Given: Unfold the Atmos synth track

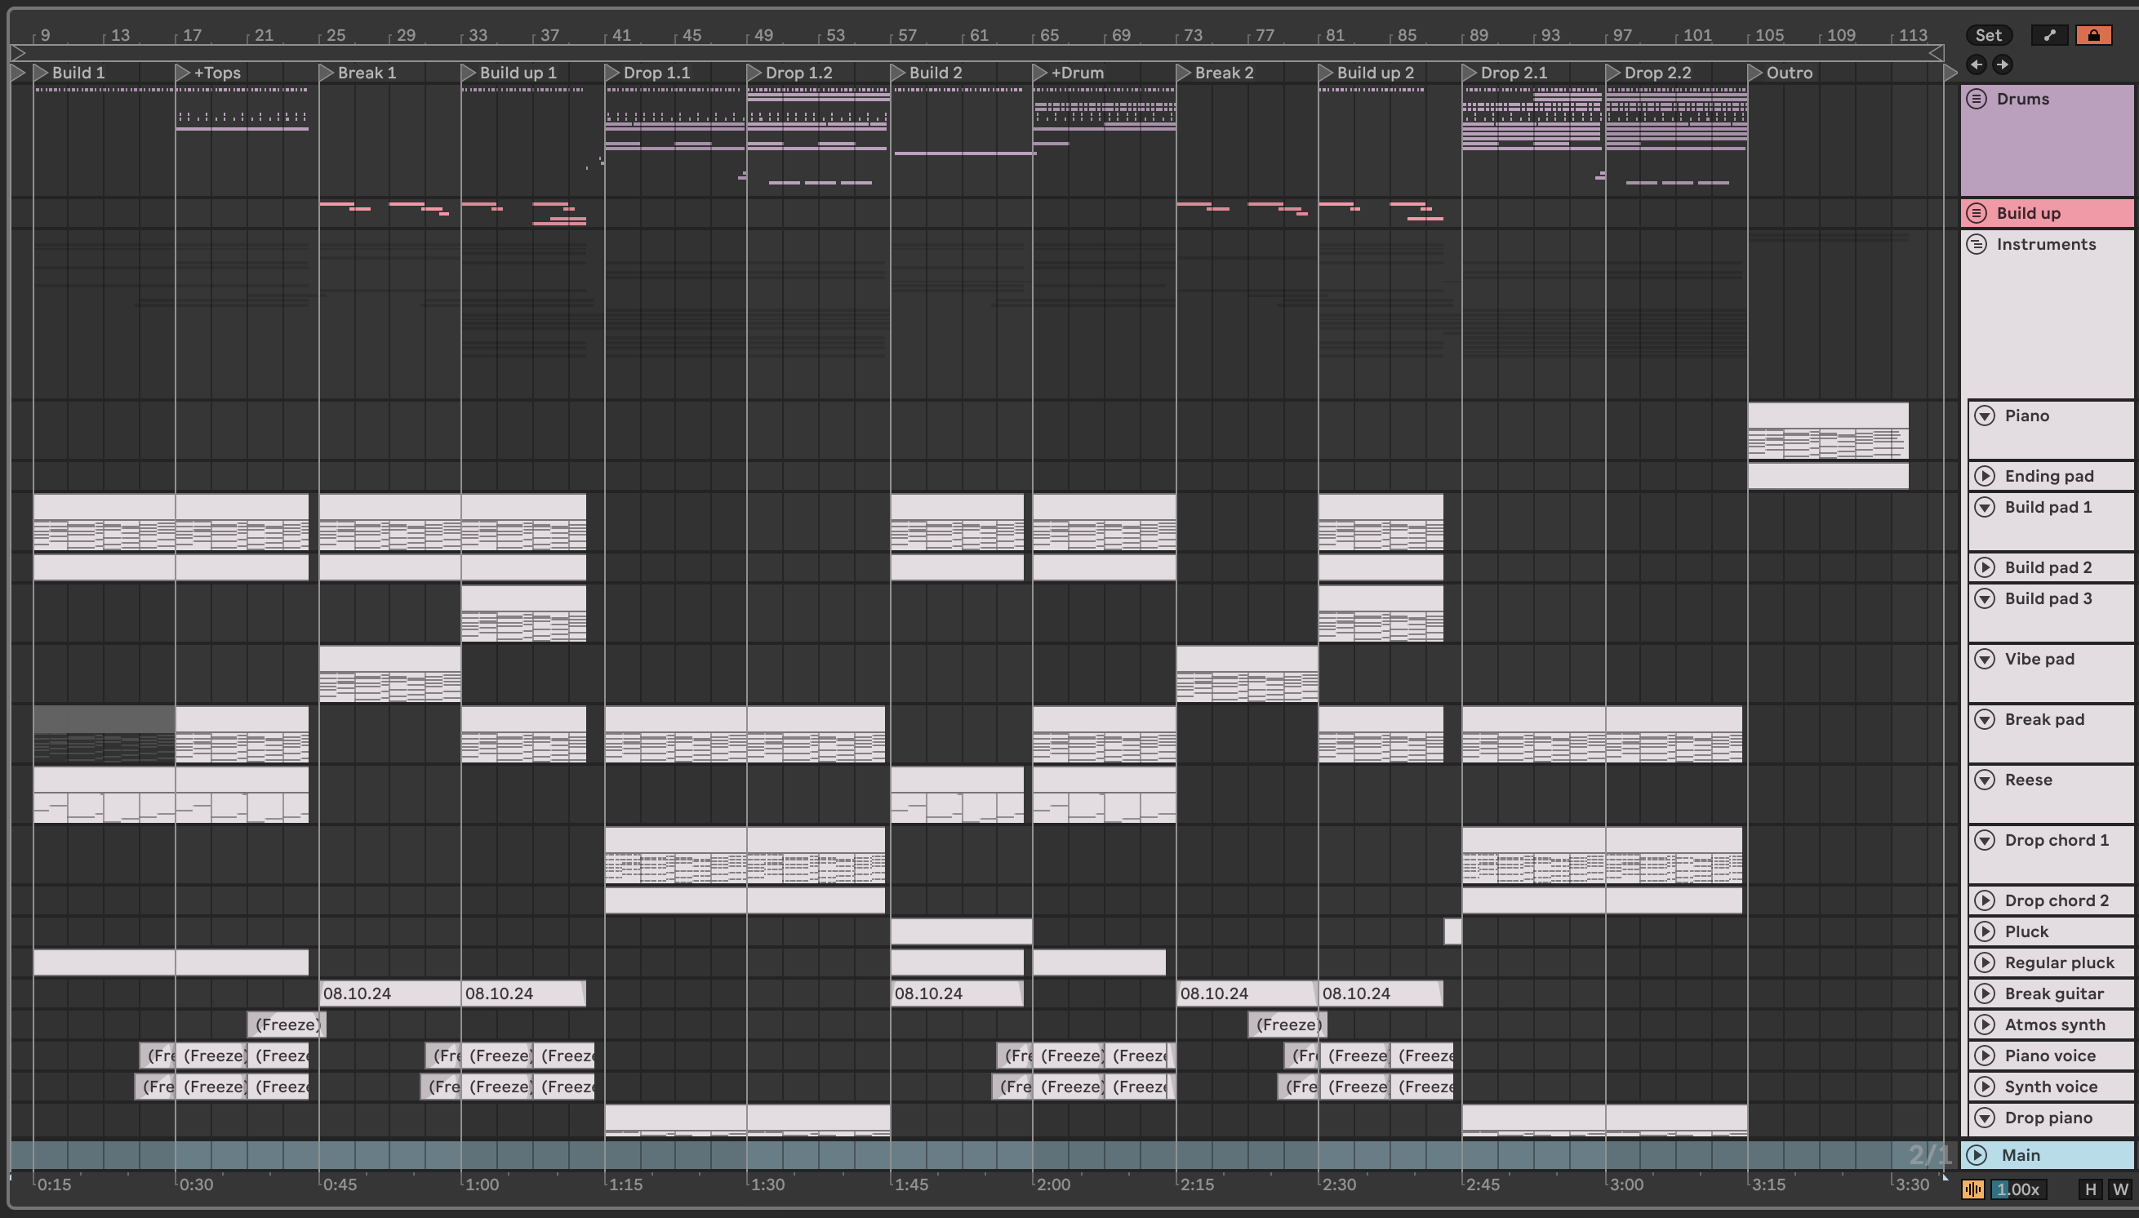Looking at the screenshot, I should point(1984,1025).
